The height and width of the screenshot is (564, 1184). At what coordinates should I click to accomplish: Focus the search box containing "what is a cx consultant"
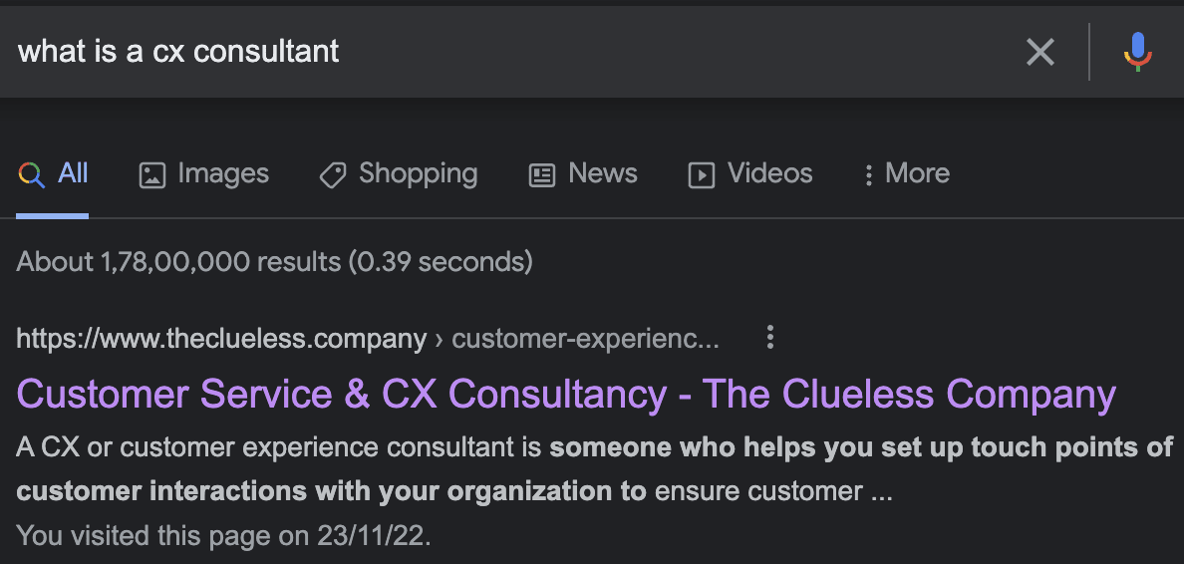498,52
